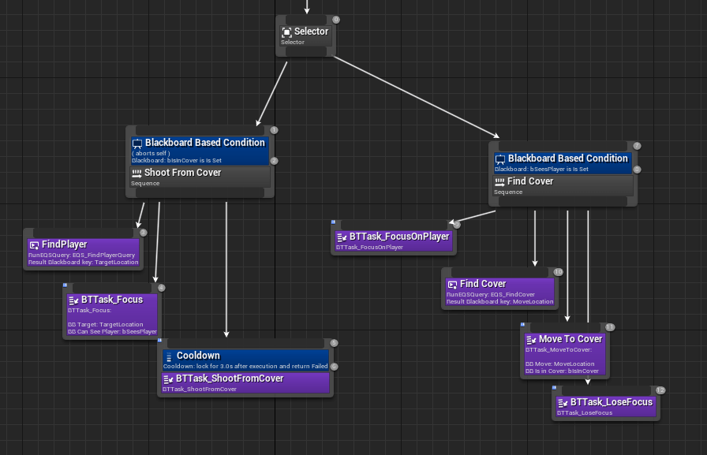Click the Find Cover sequence icon
The image size is (707, 455).
tap(499, 181)
